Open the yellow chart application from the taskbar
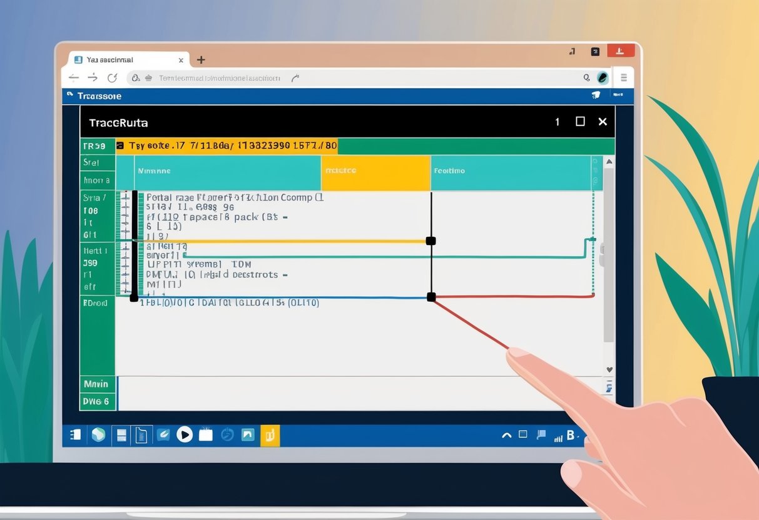 [x=270, y=434]
